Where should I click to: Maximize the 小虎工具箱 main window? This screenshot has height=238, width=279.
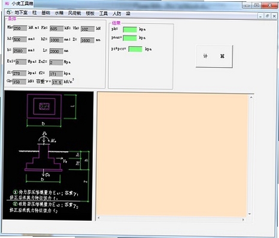tap(257, 5)
